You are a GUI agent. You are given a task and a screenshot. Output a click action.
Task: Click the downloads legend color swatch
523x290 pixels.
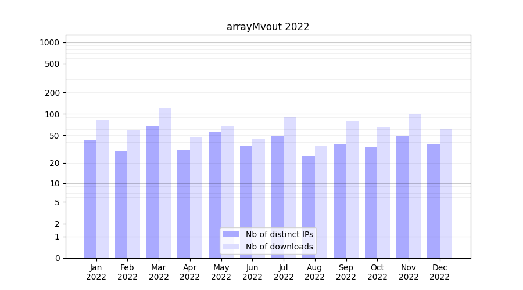(231, 246)
